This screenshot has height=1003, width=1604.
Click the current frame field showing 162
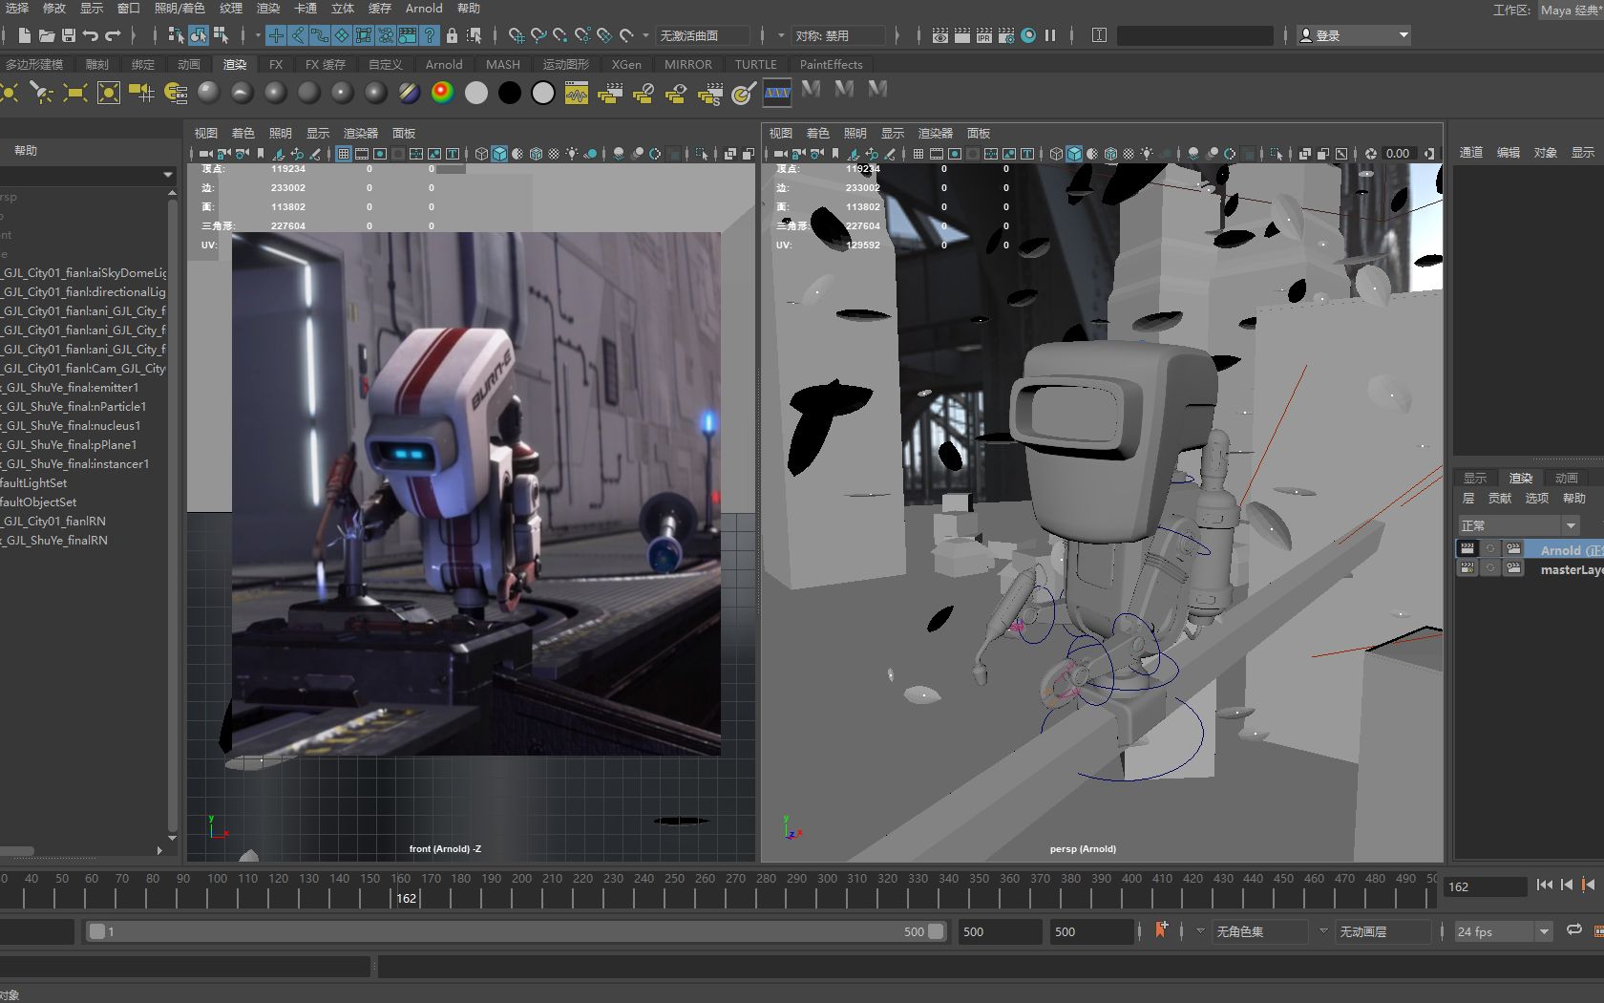1486,886
